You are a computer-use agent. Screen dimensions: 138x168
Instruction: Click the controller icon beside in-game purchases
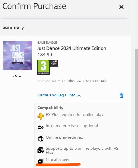point(41,127)
